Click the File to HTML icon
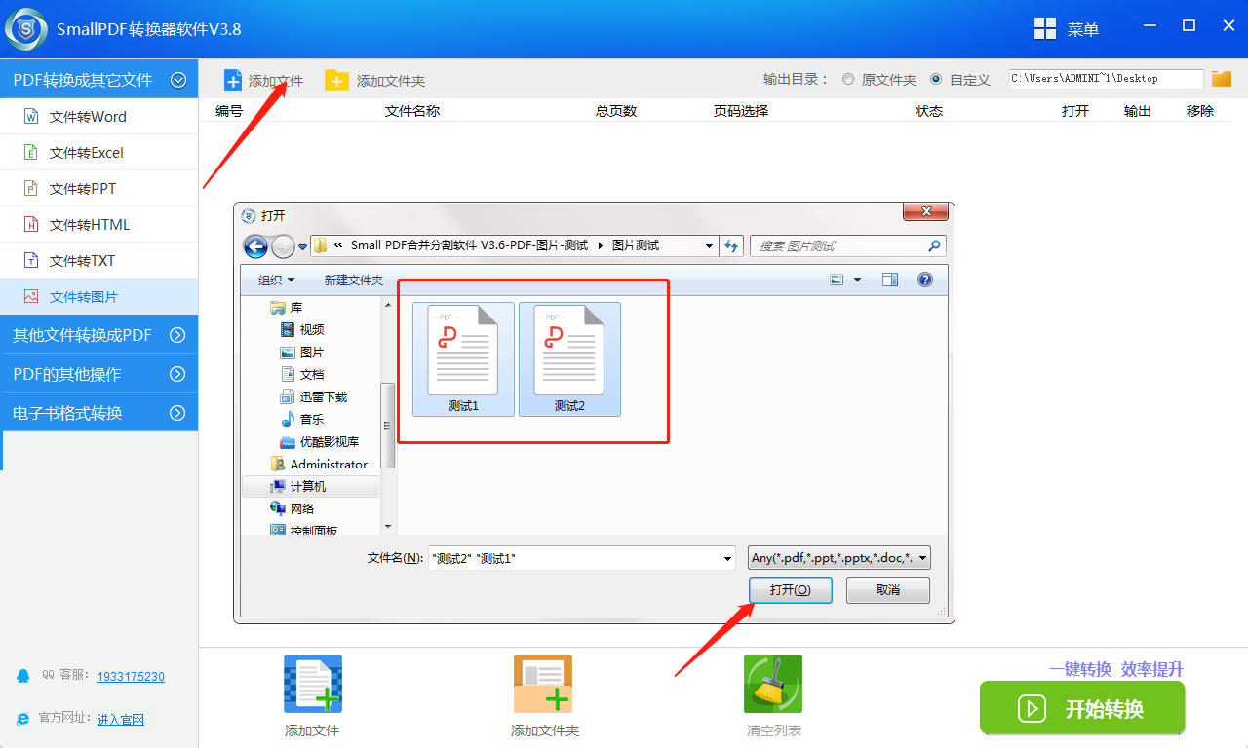The image size is (1248, 748). click(31, 225)
